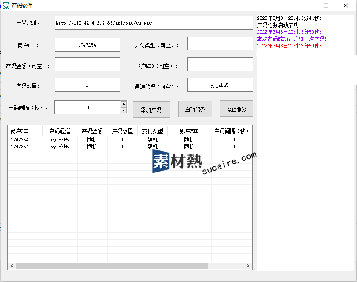Click the 添加产码 button
The width and height of the screenshot is (357, 282).
(151, 110)
